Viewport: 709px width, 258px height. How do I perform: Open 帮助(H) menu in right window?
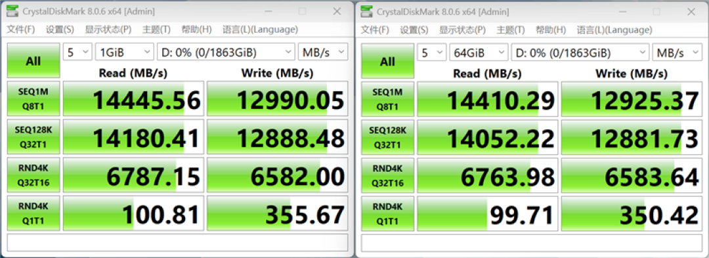point(550,30)
